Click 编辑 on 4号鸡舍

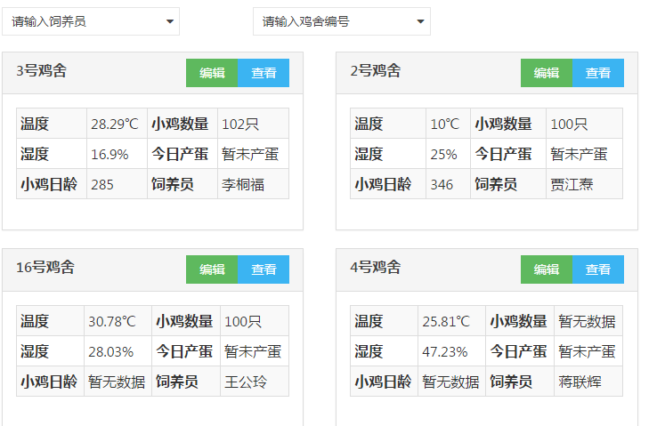[x=547, y=269]
